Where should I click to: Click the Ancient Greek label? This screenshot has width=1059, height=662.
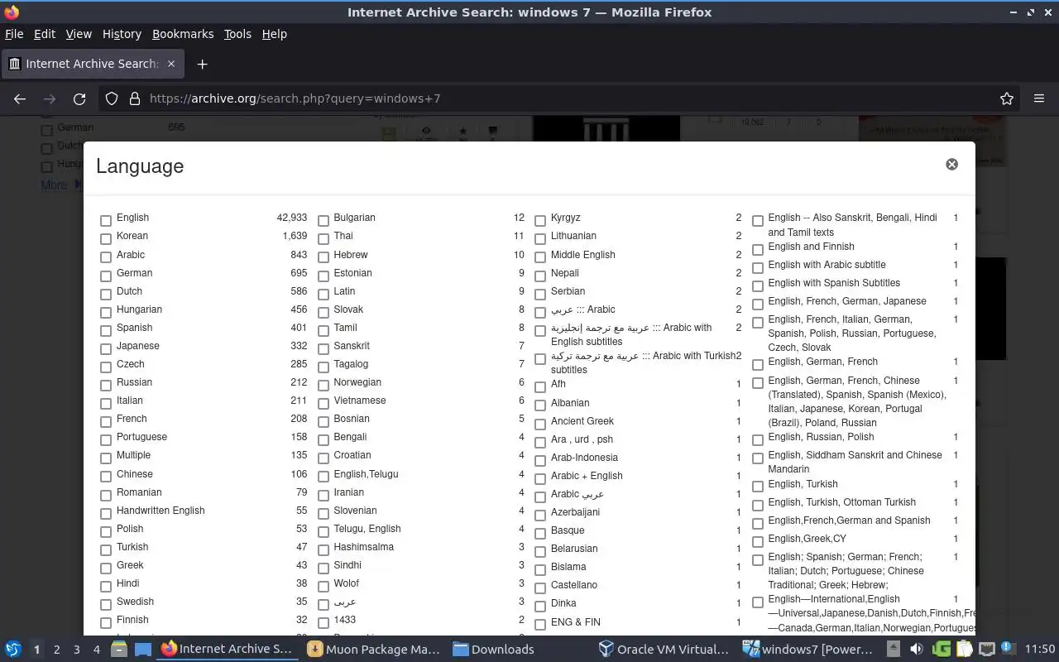click(x=582, y=421)
